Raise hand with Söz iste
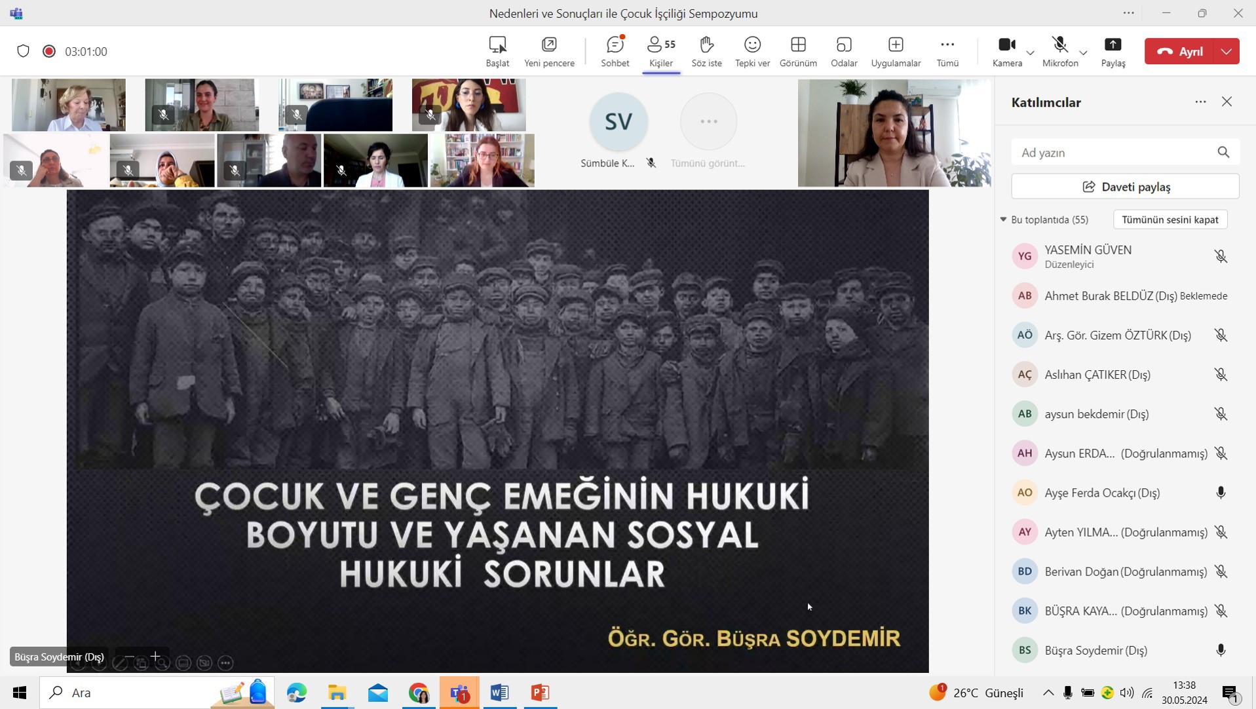This screenshot has height=709, width=1256. [x=706, y=51]
